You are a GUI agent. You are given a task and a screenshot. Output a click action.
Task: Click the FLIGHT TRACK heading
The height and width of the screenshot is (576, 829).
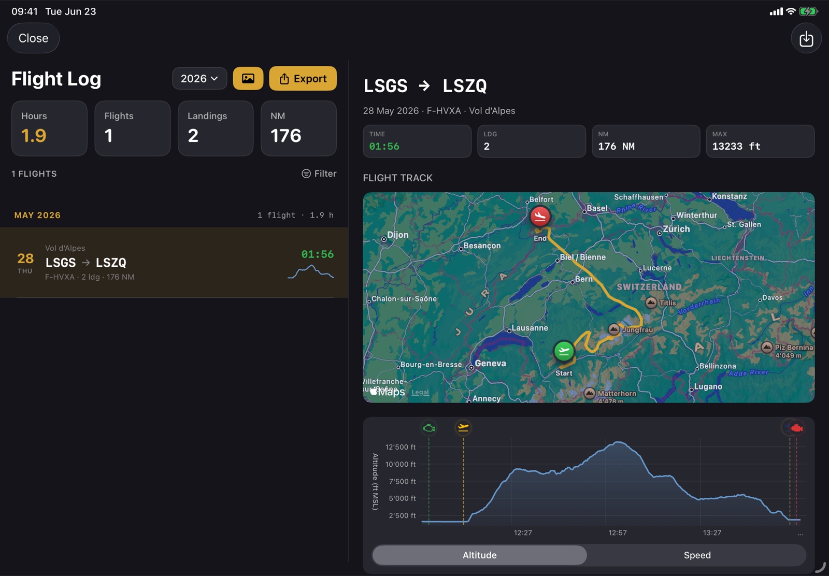click(398, 178)
